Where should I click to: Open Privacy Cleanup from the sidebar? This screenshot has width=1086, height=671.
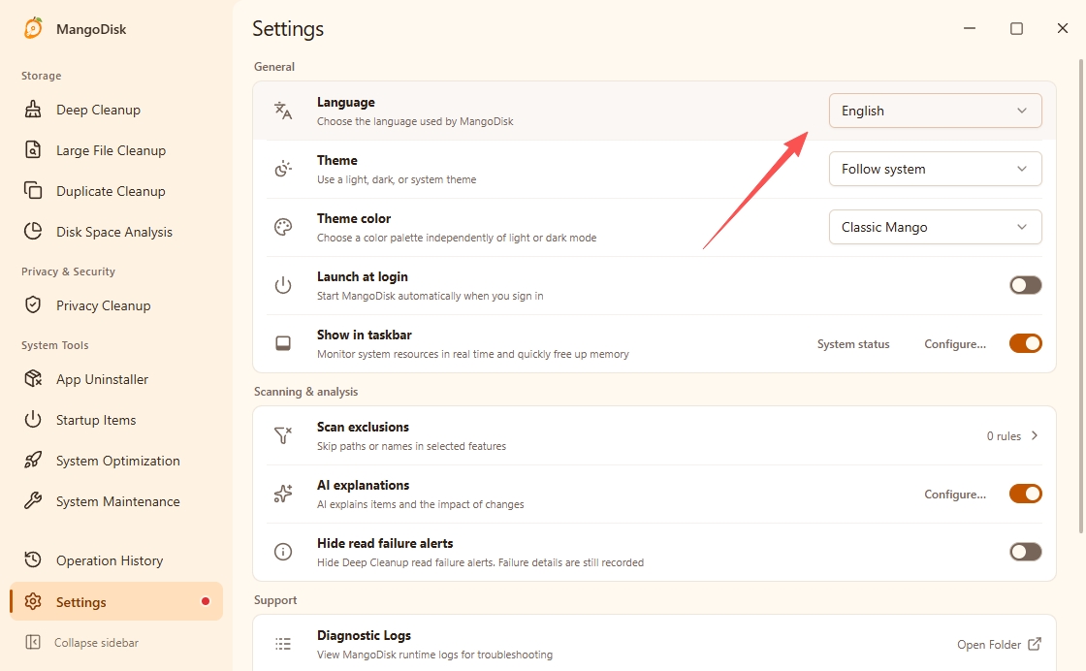click(116, 304)
